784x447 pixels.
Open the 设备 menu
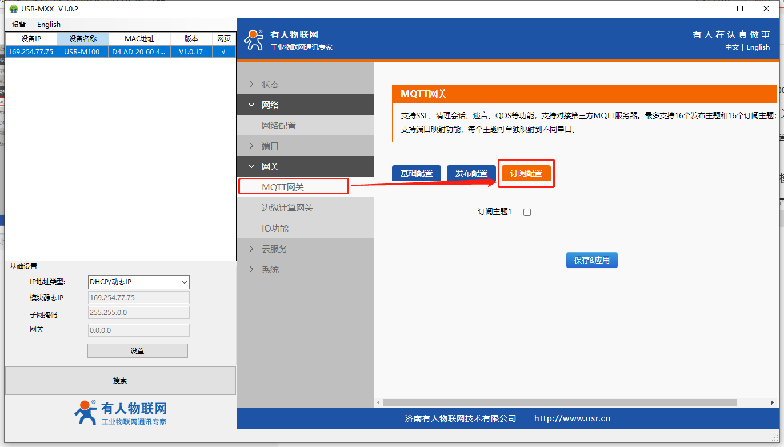19,25
